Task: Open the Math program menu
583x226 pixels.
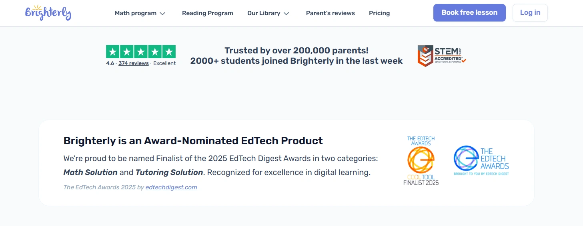Action: (x=136, y=13)
